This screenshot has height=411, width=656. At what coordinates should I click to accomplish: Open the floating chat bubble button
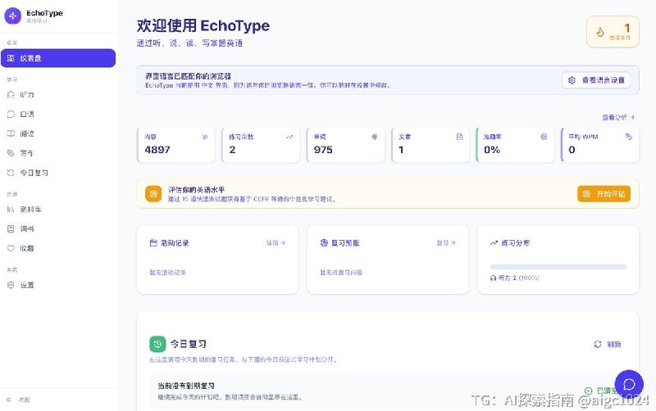629,384
